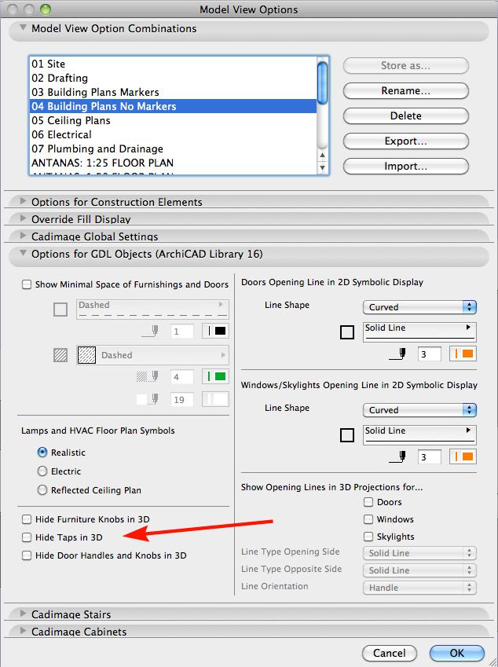This screenshot has height=667, width=498.
Task: Open Doors Solid Line type popup
Action: click(419, 332)
